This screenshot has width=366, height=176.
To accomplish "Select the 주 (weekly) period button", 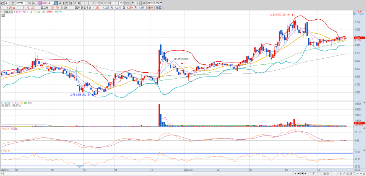I will pos(60,3).
